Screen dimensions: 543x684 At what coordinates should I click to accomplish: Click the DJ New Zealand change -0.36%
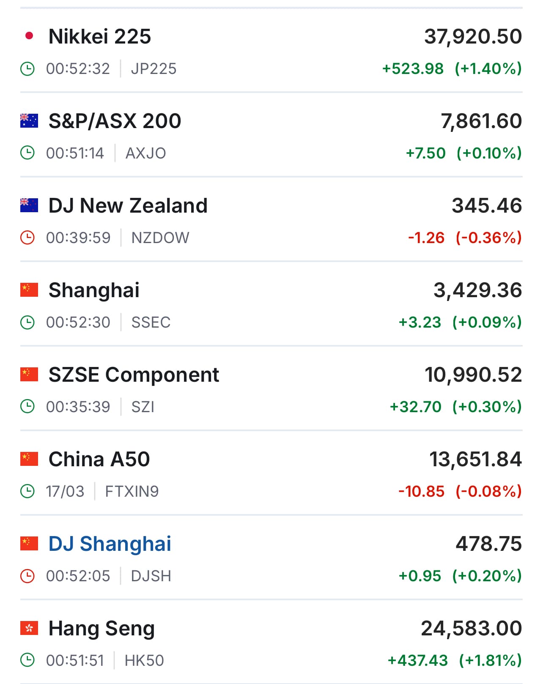click(489, 238)
